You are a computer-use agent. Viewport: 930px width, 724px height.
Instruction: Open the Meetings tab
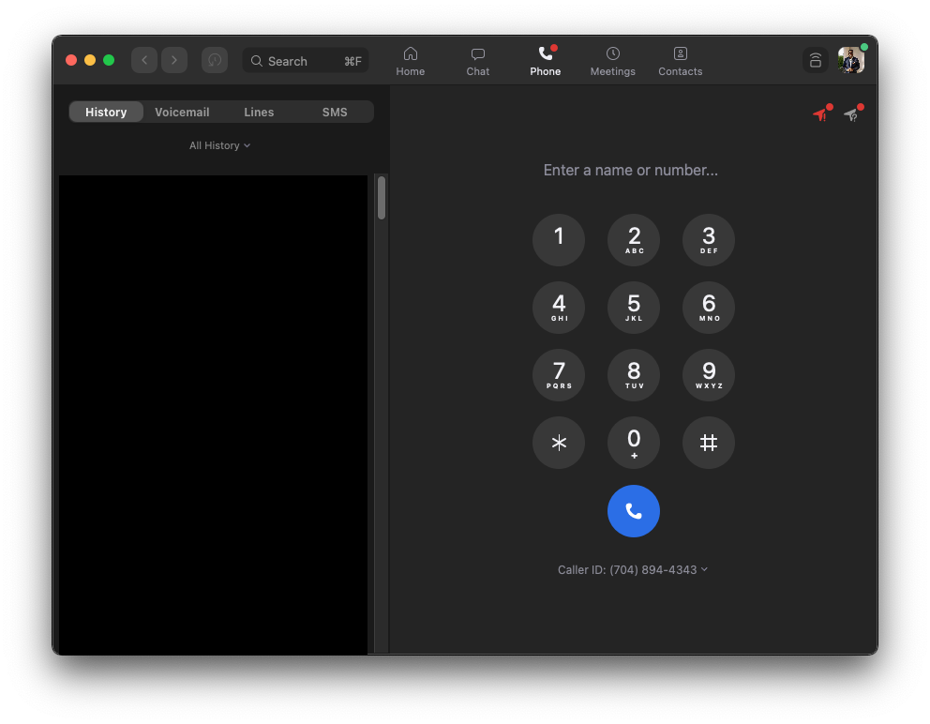pos(613,62)
